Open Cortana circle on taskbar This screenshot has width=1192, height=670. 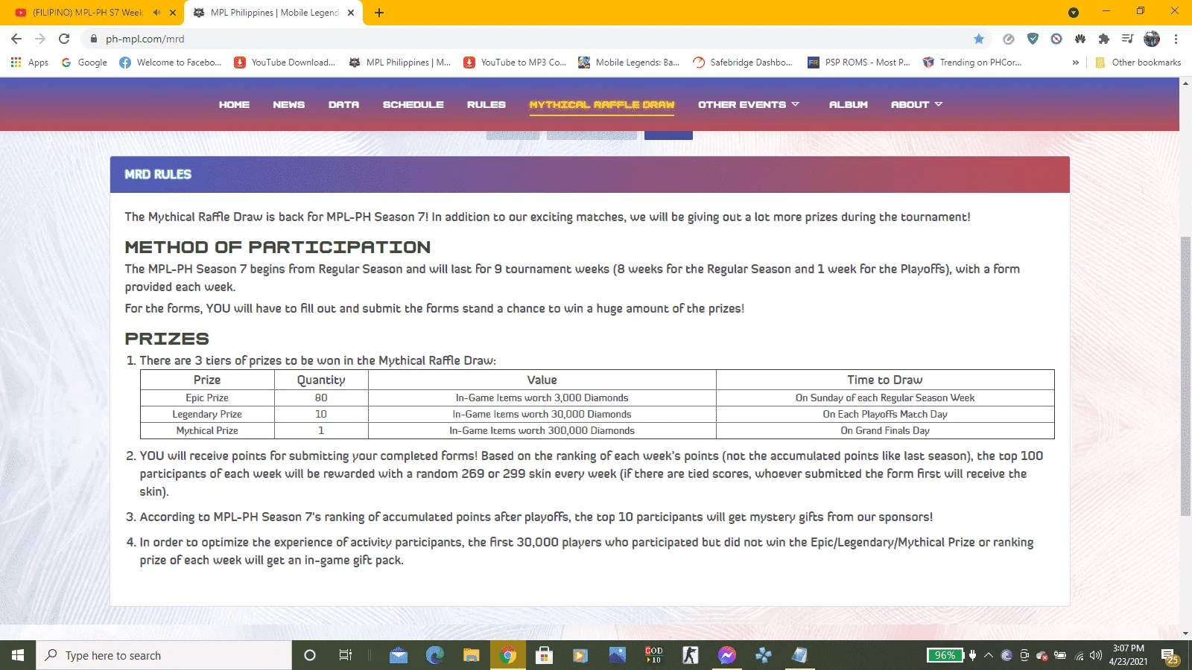click(x=310, y=655)
